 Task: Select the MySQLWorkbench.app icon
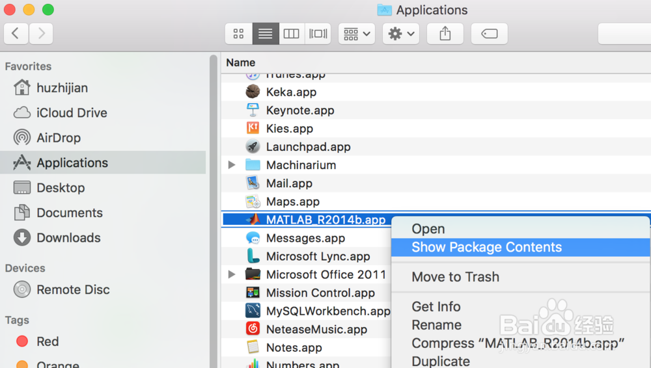pos(253,311)
